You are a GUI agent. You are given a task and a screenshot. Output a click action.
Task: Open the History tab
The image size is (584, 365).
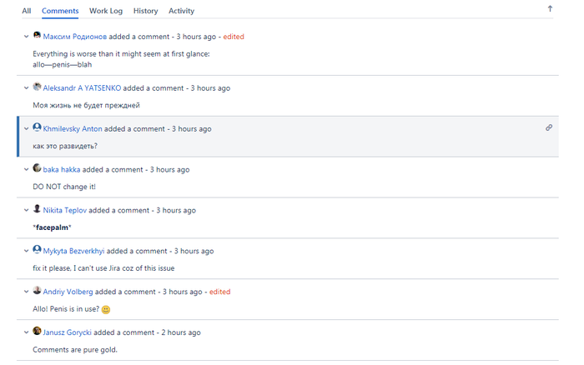point(145,11)
